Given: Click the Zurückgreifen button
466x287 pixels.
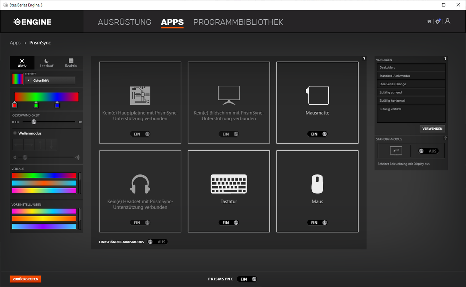Looking at the screenshot, I should (x=25, y=279).
